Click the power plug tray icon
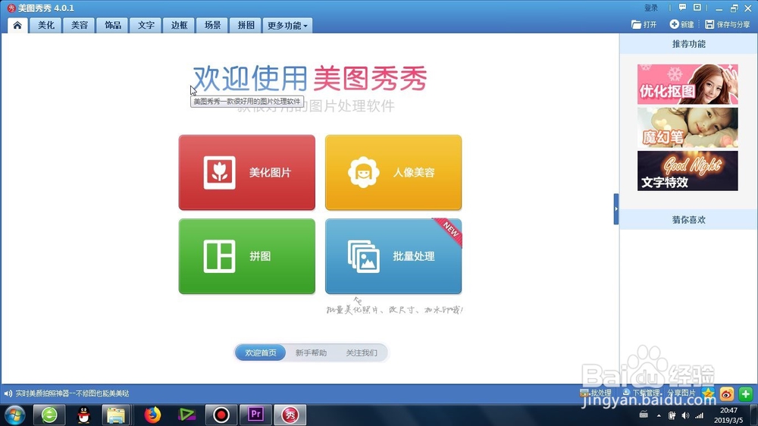This screenshot has height=426, width=758. pyautogui.click(x=672, y=415)
